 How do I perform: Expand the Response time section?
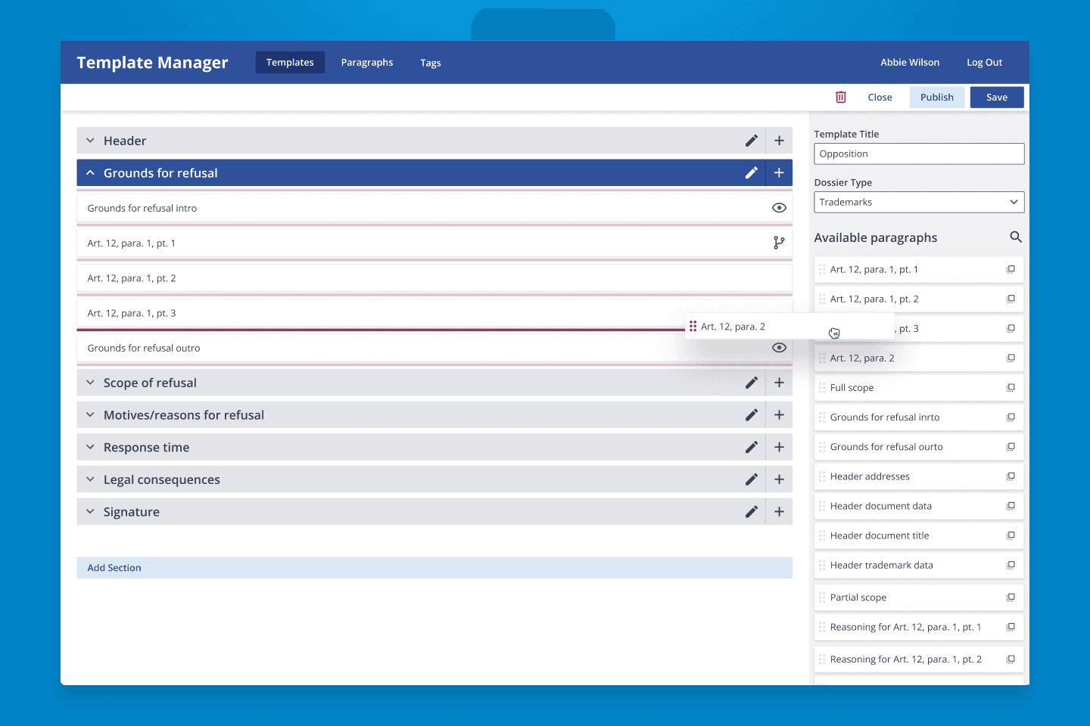tap(90, 448)
